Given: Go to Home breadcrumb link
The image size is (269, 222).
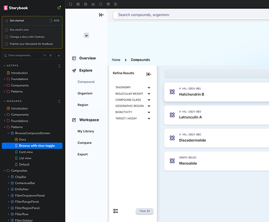Looking at the screenshot, I should pos(116,60).
